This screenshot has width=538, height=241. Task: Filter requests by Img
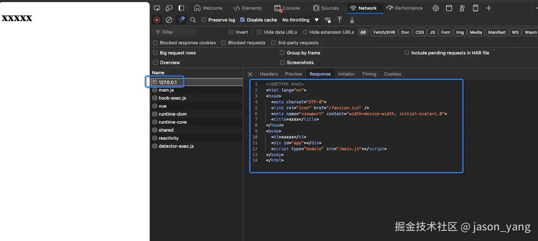click(x=460, y=32)
